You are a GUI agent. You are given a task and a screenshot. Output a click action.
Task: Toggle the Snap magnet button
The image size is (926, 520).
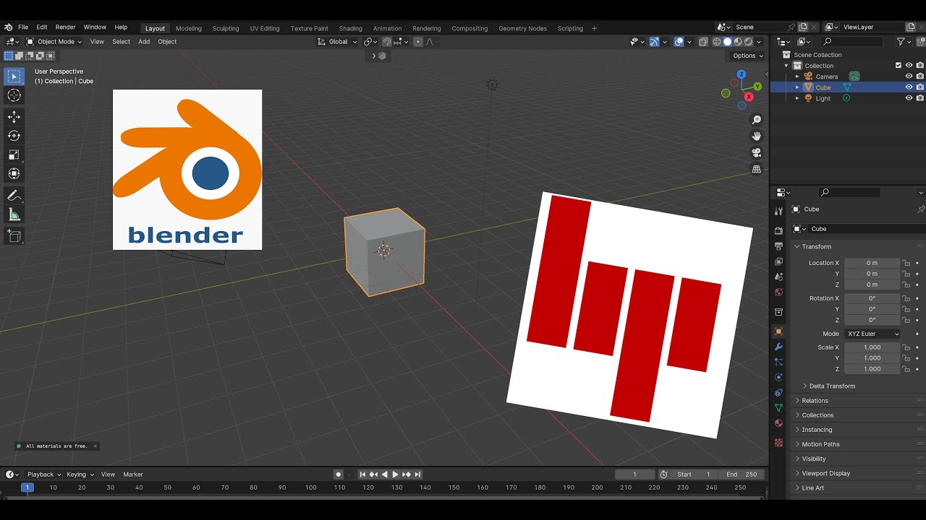(x=387, y=42)
